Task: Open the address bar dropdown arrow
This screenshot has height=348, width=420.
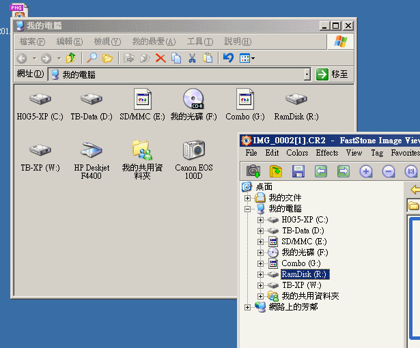Action: pos(307,74)
